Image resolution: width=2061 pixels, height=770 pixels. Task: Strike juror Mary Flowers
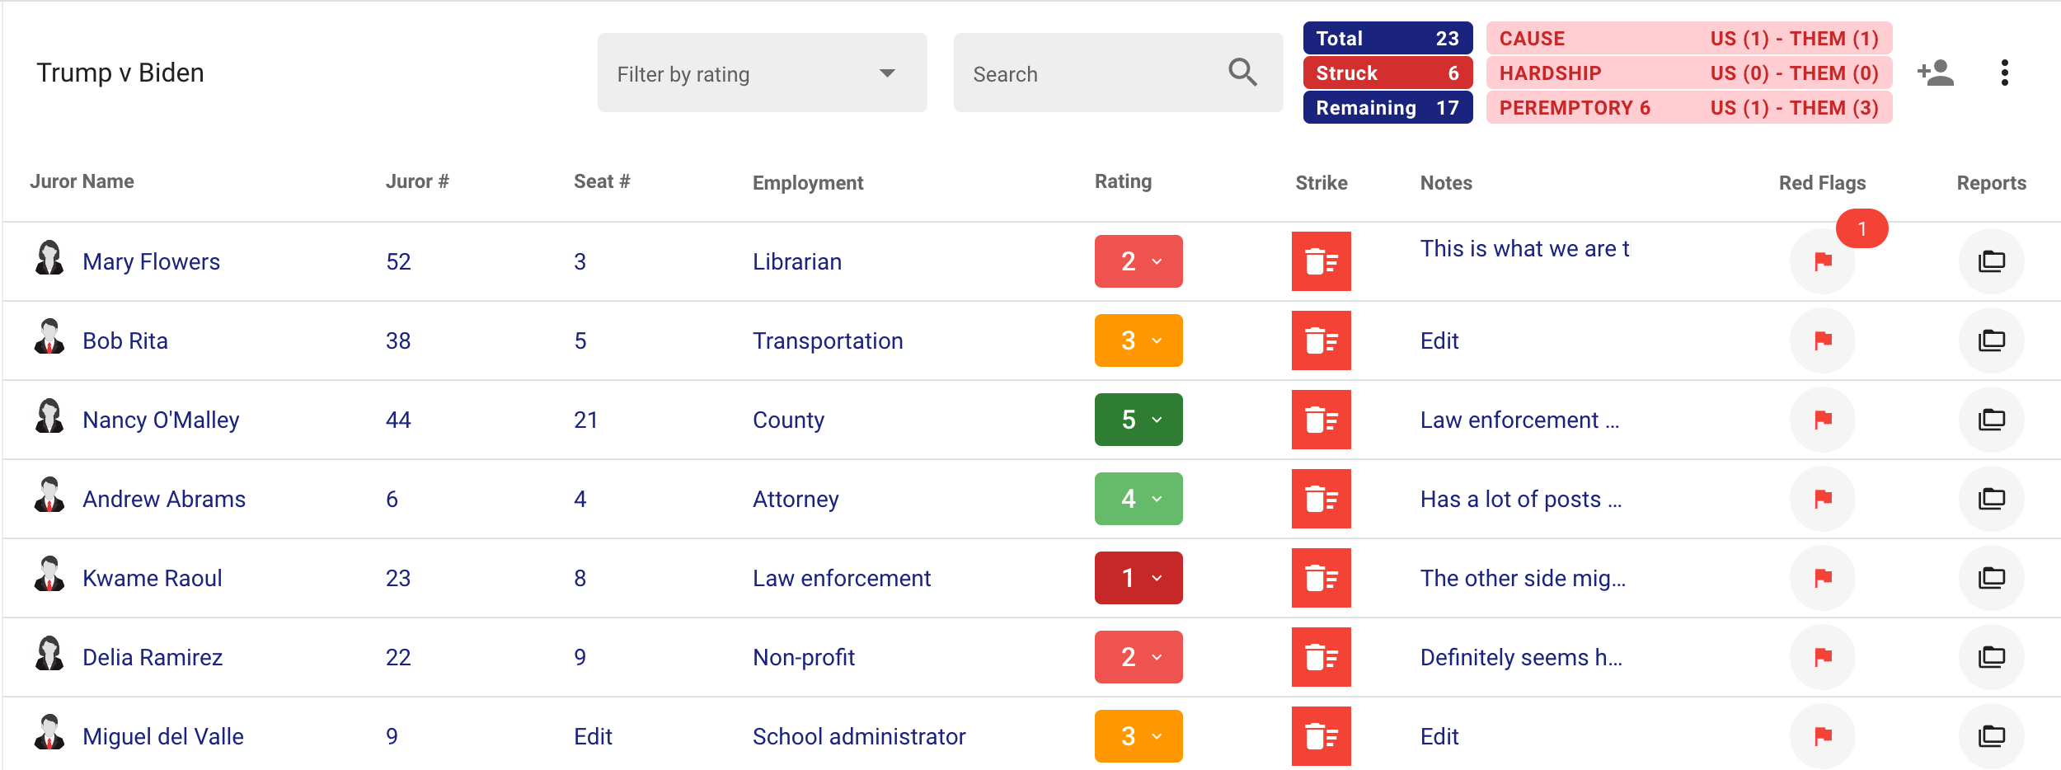click(x=1321, y=261)
